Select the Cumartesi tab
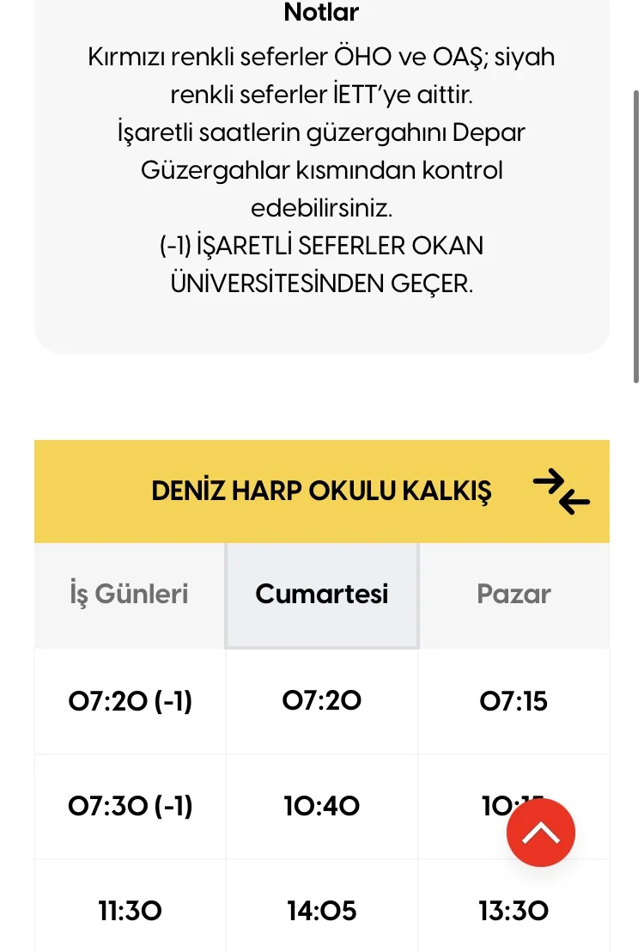644x952 pixels. [x=322, y=594]
